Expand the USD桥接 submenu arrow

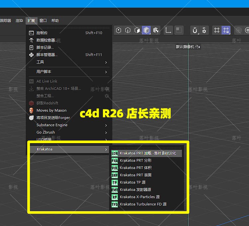106,140
